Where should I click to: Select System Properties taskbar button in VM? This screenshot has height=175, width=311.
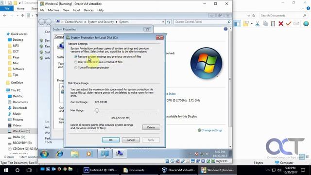(120, 154)
